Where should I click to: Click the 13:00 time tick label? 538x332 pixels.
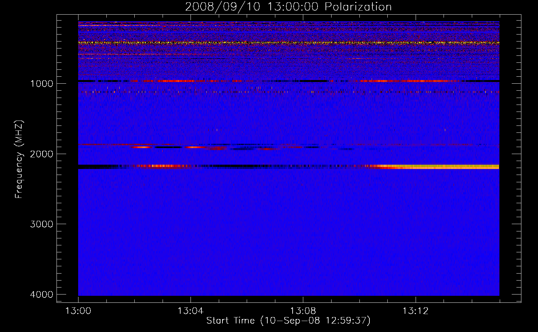(x=78, y=311)
